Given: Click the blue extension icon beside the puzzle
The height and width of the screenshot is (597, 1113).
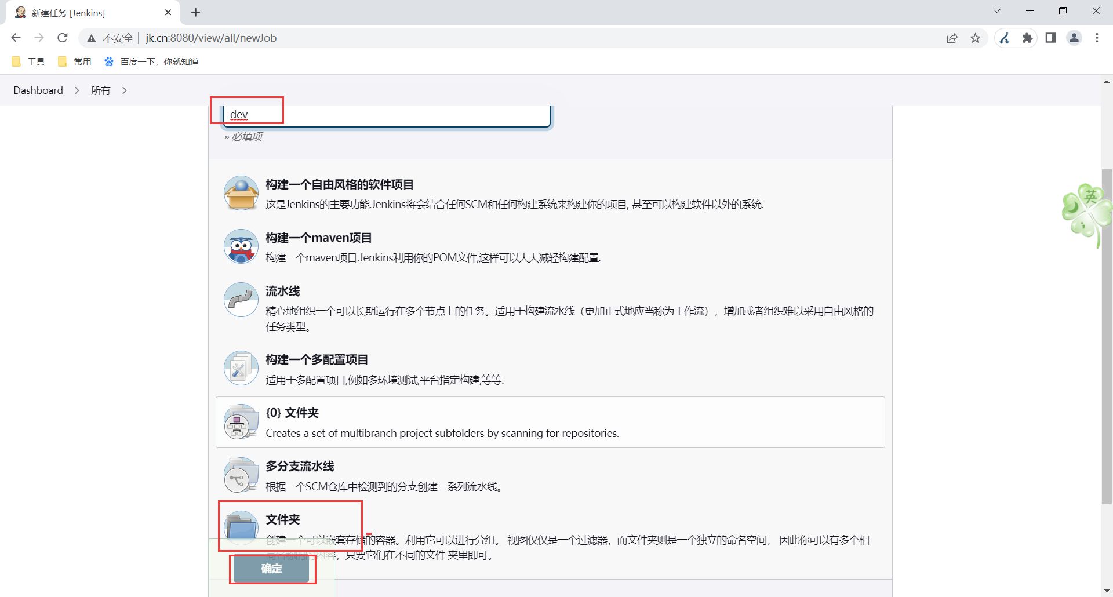Looking at the screenshot, I should [1005, 38].
